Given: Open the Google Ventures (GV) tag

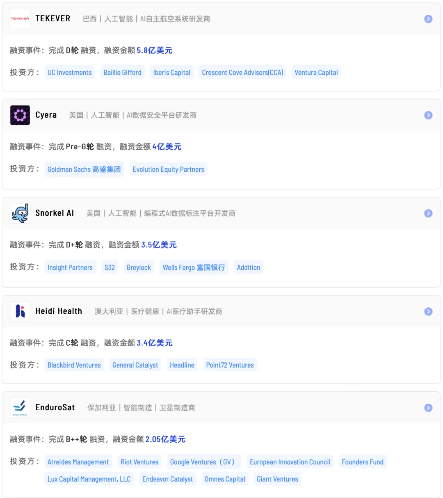Looking at the screenshot, I should pyautogui.click(x=204, y=462).
